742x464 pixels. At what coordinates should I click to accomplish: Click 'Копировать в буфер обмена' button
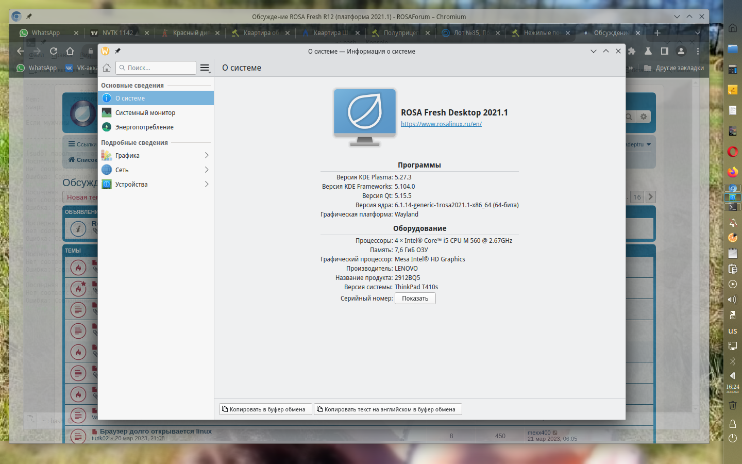click(265, 409)
